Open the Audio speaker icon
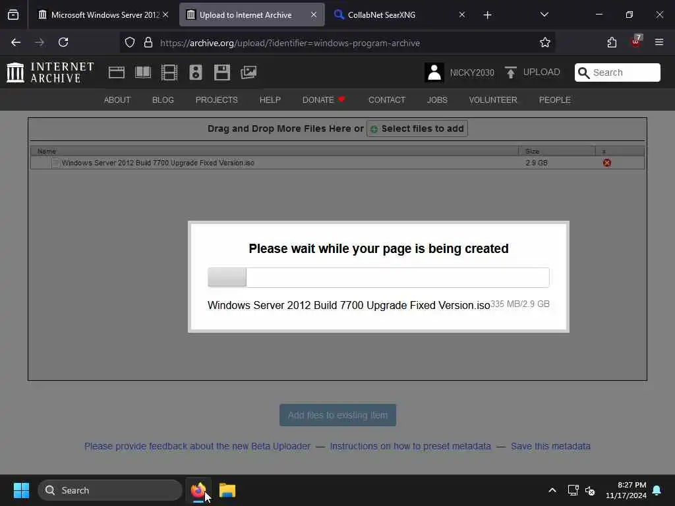 click(196, 72)
